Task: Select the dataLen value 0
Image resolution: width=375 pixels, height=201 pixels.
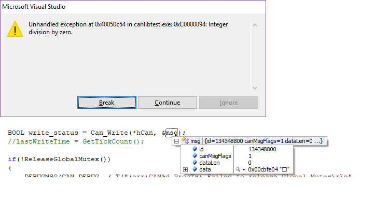Action: [249, 163]
